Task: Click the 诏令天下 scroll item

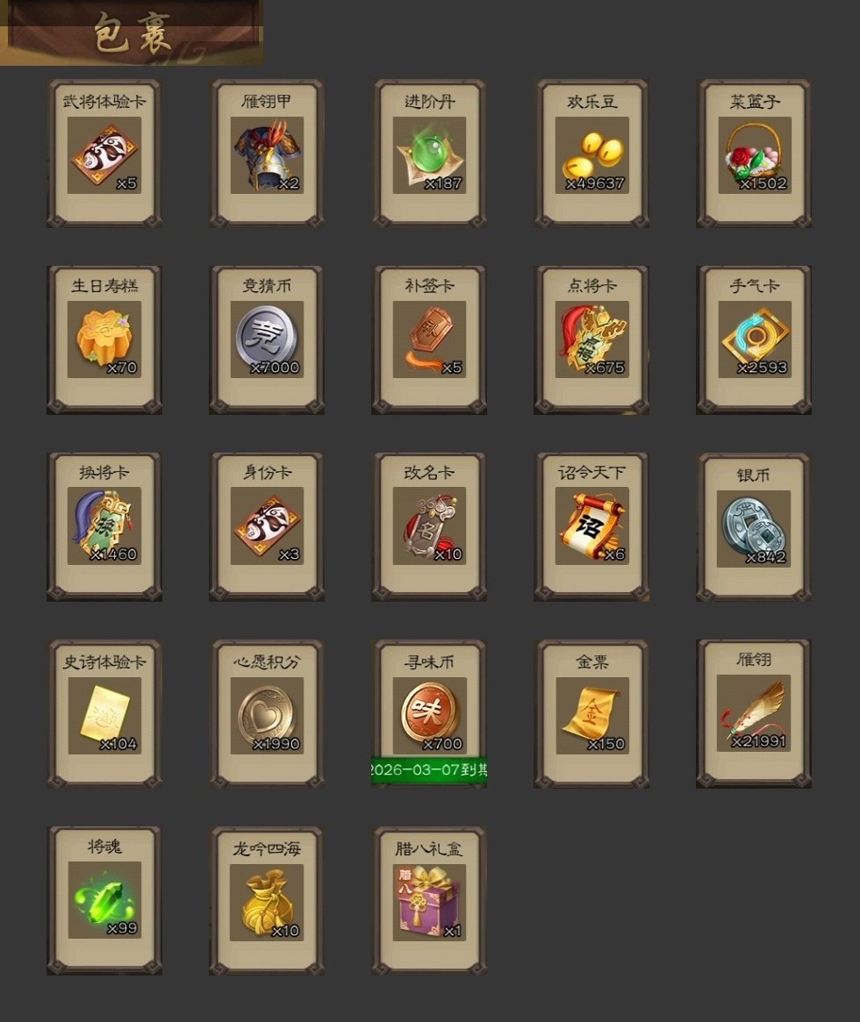Action: [591, 526]
